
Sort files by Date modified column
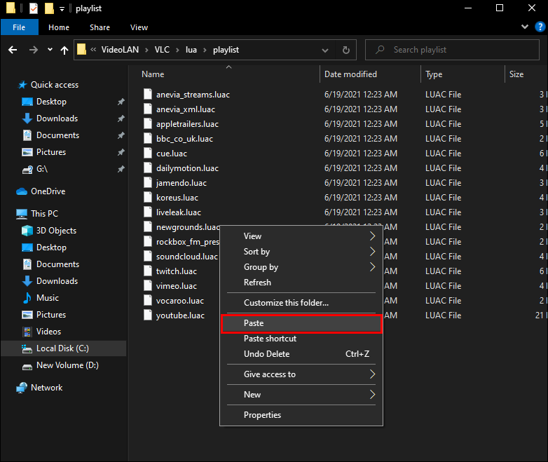(x=350, y=74)
